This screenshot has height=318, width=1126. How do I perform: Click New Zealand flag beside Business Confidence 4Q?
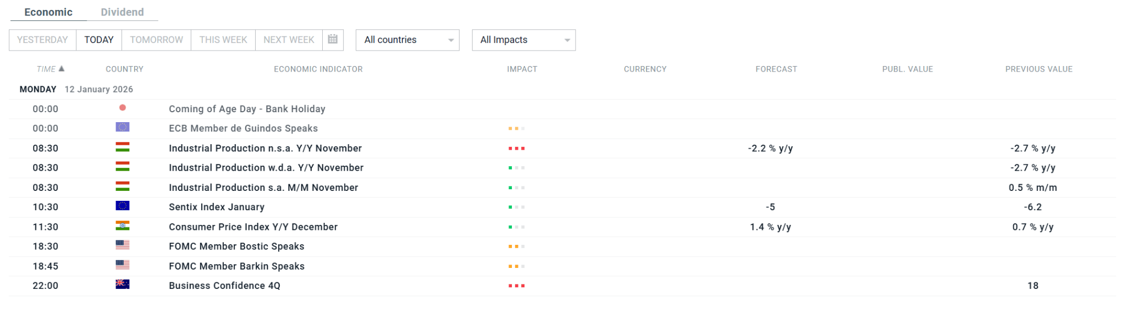point(123,284)
